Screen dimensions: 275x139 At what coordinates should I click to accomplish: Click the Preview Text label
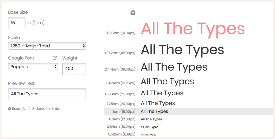click(x=21, y=83)
